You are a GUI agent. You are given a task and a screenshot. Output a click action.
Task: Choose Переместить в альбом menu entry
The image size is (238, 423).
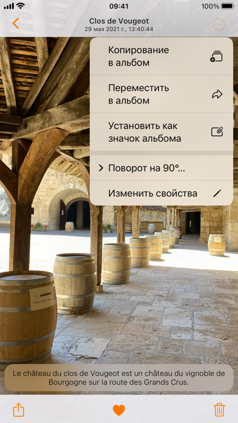[x=161, y=94]
